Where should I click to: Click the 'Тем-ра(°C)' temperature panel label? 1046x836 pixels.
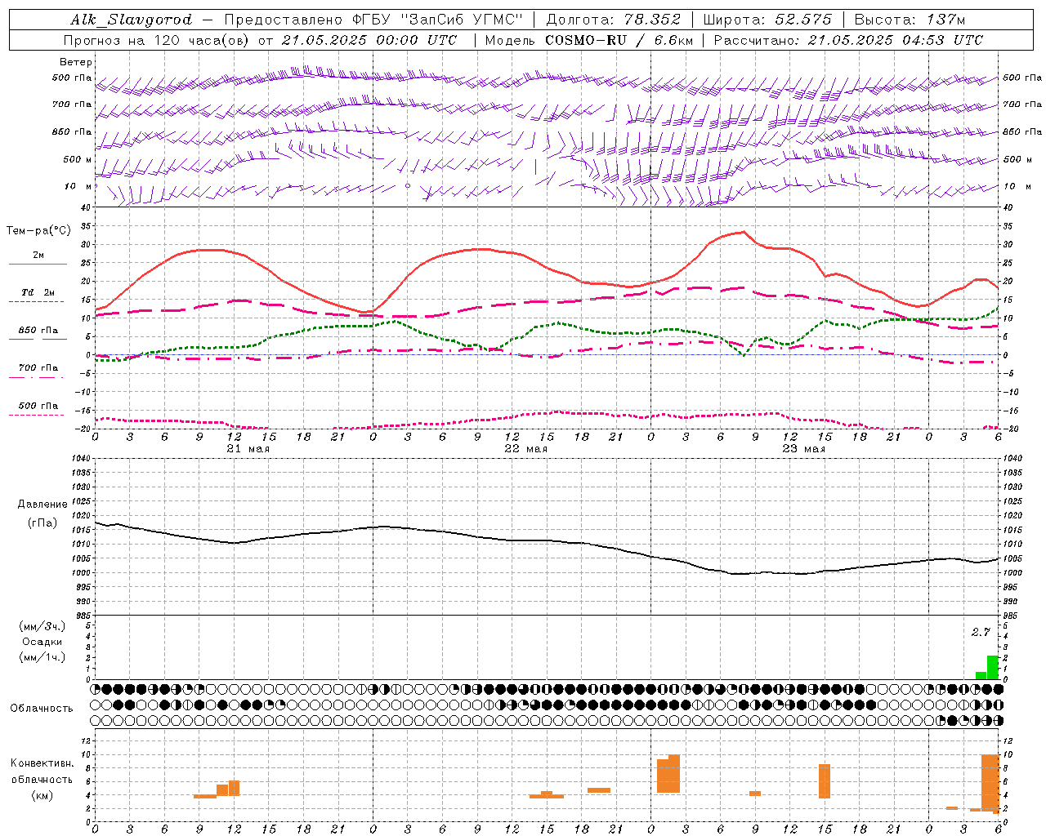[38, 231]
